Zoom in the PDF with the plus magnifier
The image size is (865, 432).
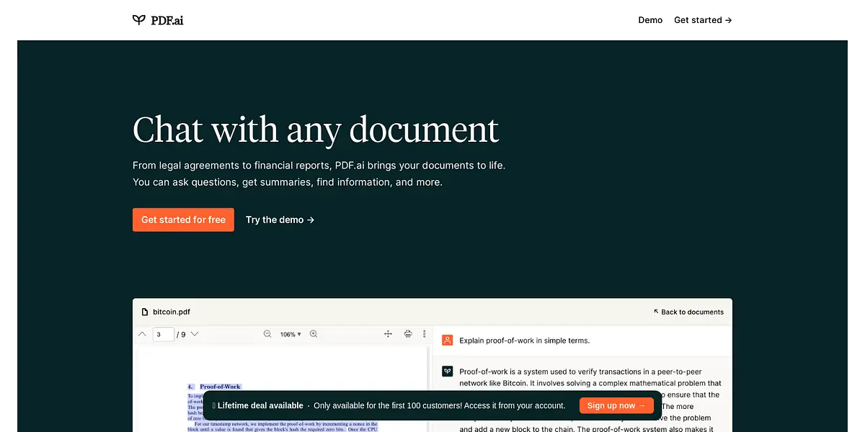[314, 334]
